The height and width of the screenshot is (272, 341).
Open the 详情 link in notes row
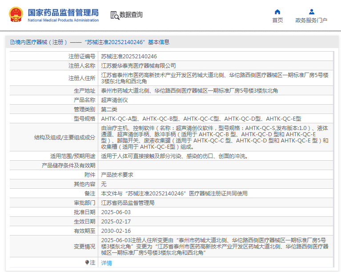pos(107,263)
